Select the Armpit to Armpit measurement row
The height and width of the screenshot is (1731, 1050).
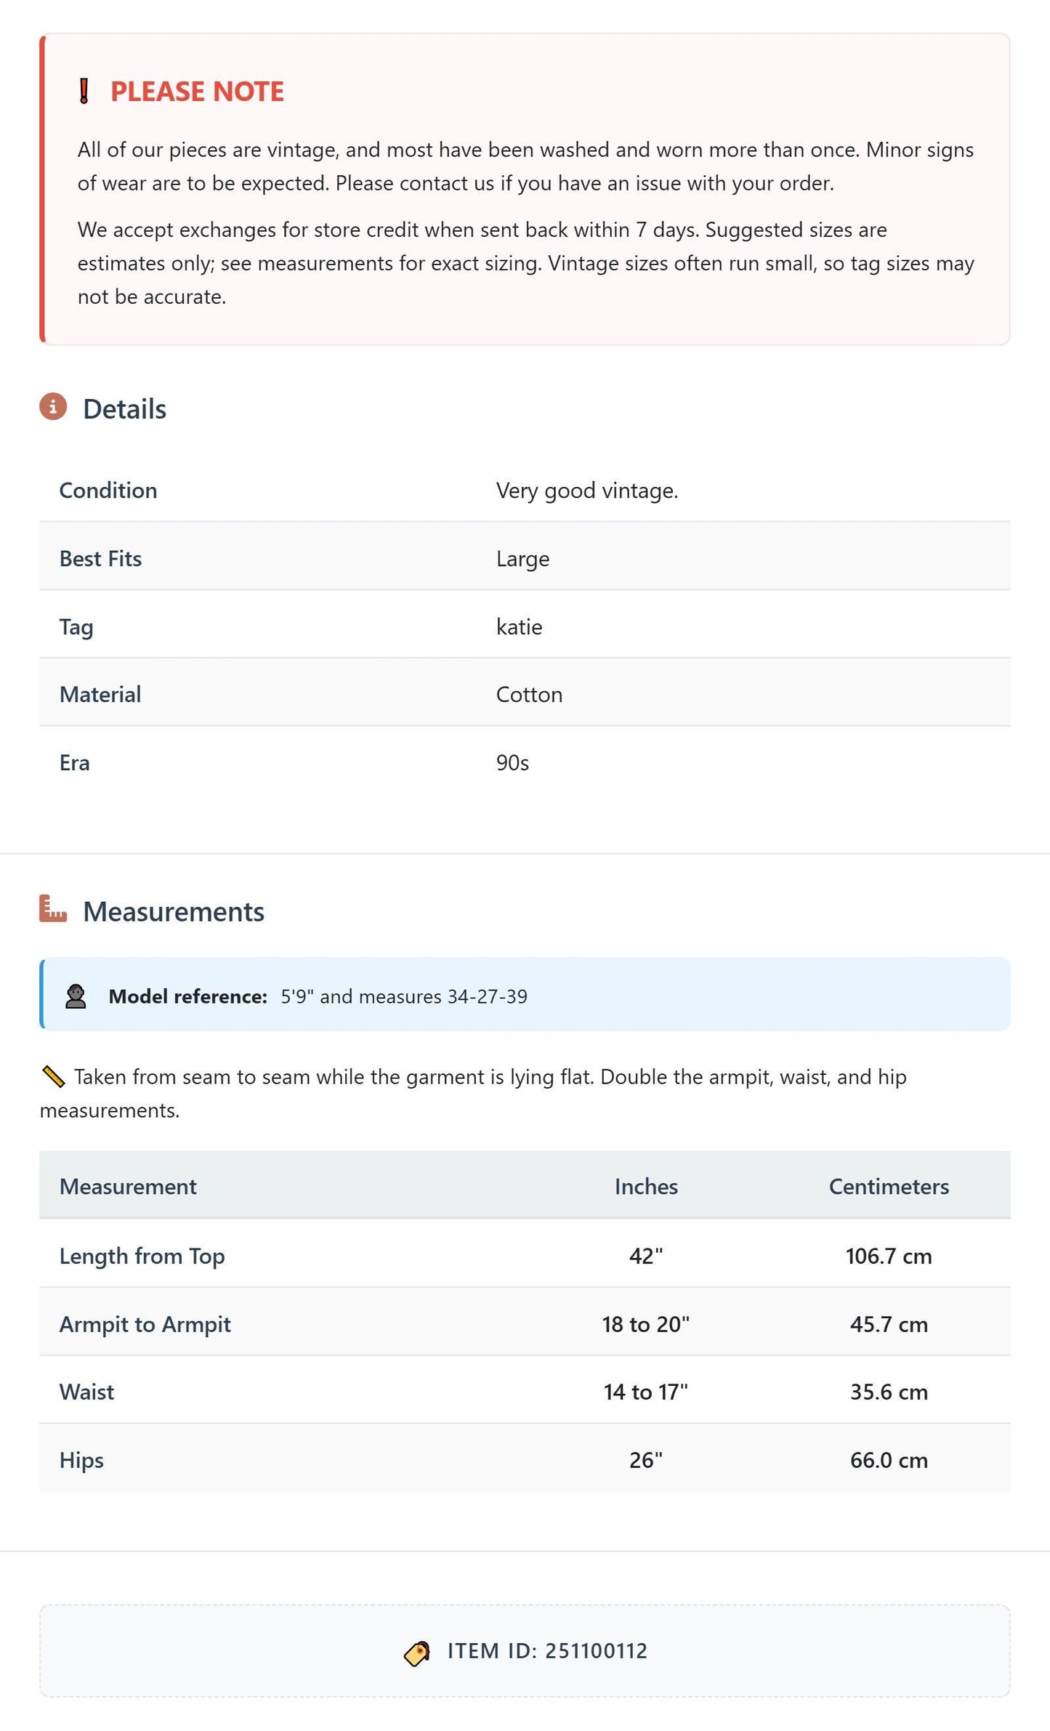tap(525, 1324)
